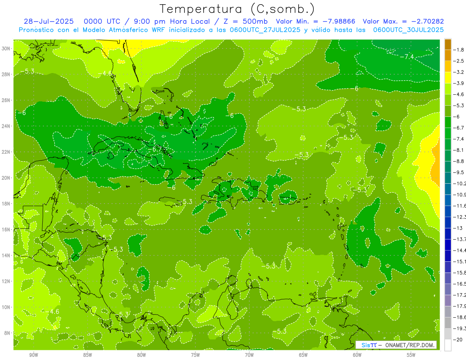Click Valor Max. = -2.70282

pos(403,22)
